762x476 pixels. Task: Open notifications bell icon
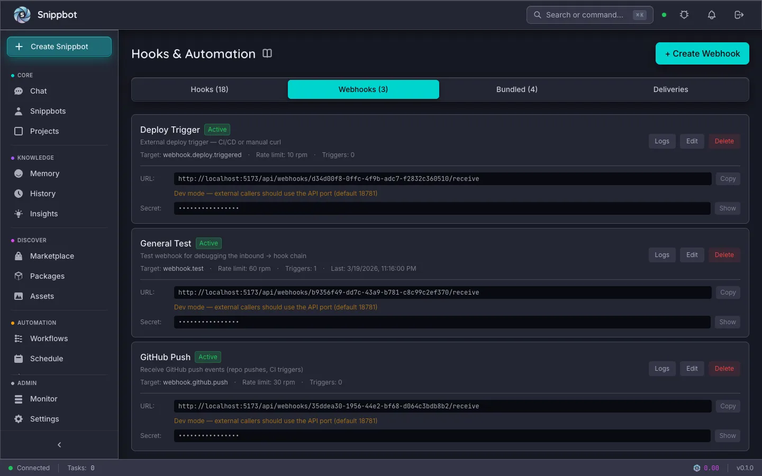point(712,15)
